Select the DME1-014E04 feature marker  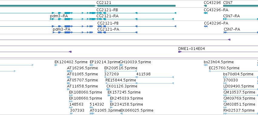point(180,52)
